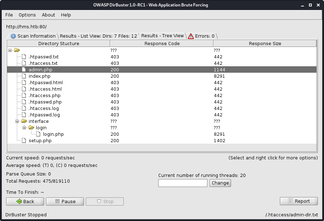Click the file icon beside login.php
Image resolution: width=324 pixels, height=221 pixels.
click(x=38, y=134)
